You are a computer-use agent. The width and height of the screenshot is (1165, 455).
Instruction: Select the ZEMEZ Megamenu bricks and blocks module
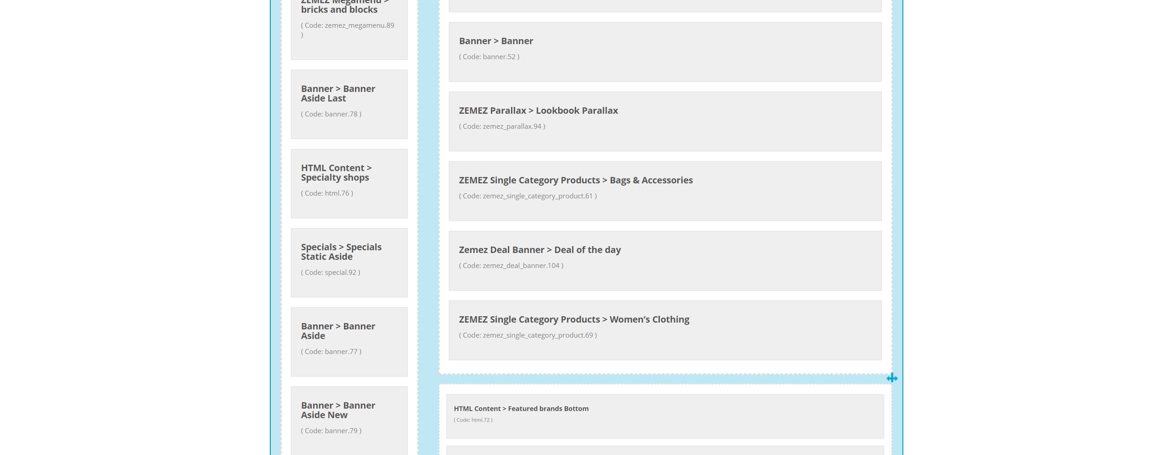pos(349,30)
